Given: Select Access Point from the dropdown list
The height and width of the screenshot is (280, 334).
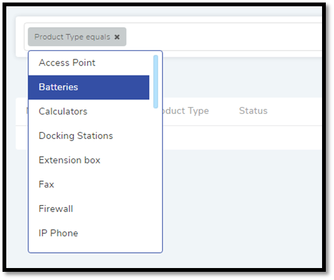Looking at the screenshot, I should (89, 63).
